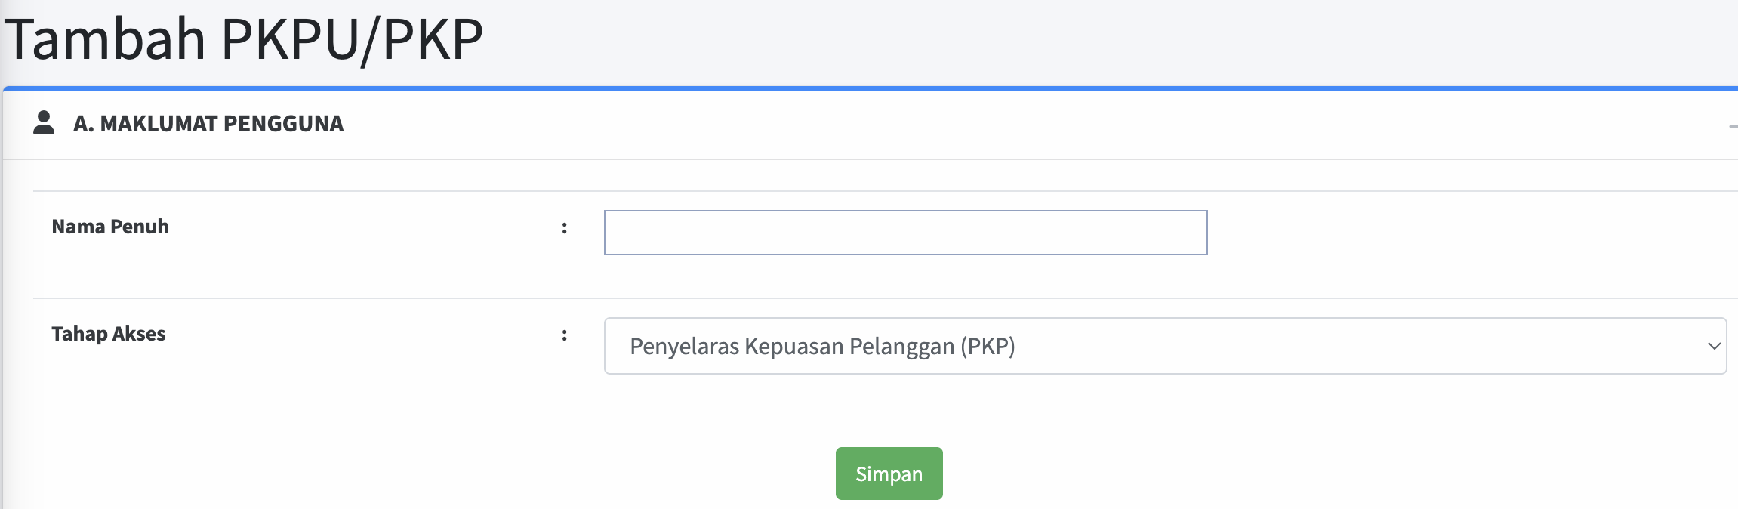Click the Tambah PKPU/PKP page title
Screen dimensions: 1738x509
243,39
